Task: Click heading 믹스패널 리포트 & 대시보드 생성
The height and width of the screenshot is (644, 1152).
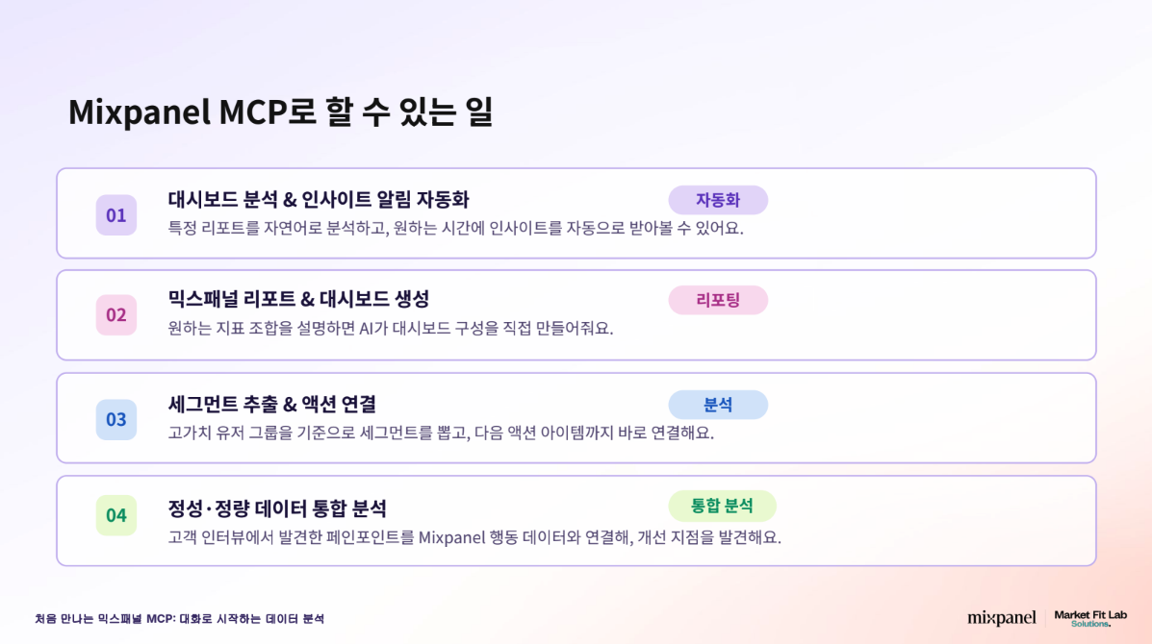Action: click(298, 299)
